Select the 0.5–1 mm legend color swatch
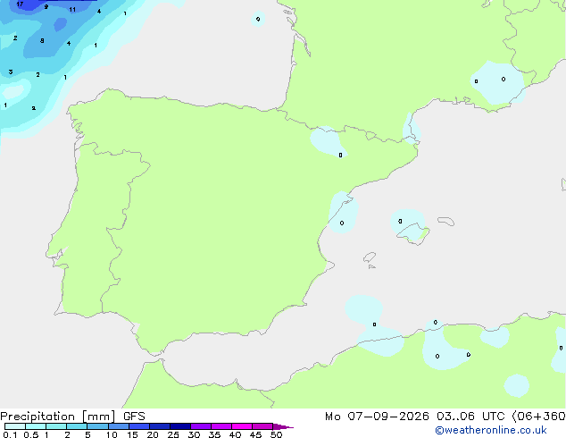 pyautogui.click(x=36, y=426)
